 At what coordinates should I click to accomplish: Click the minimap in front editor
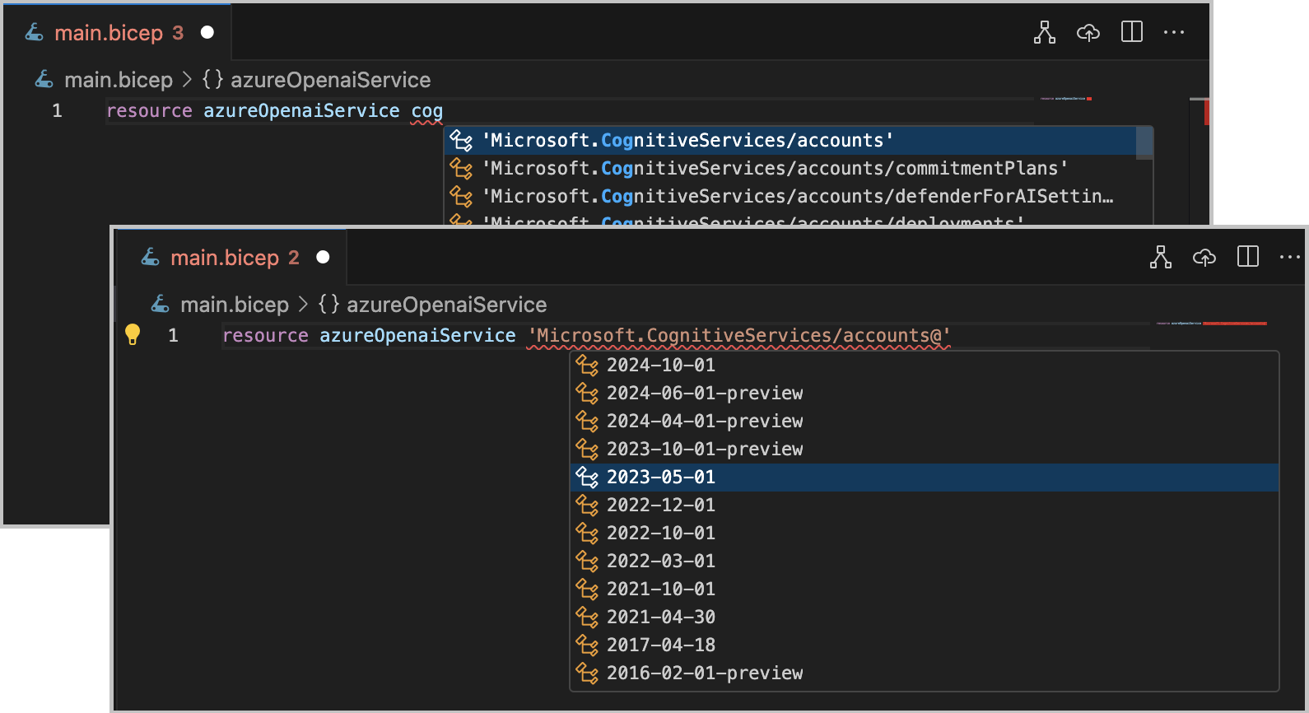tap(1210, 324)
